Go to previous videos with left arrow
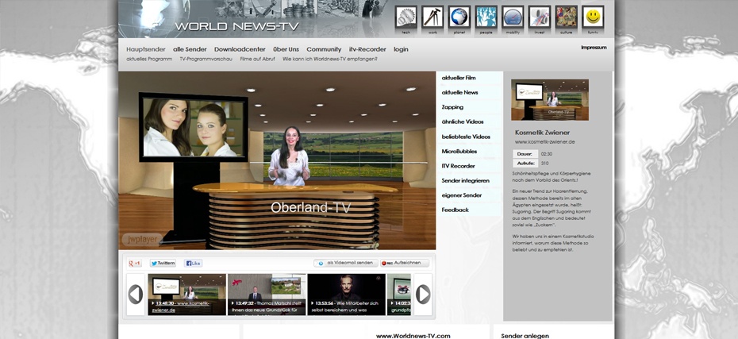 (x=136, y=295)
